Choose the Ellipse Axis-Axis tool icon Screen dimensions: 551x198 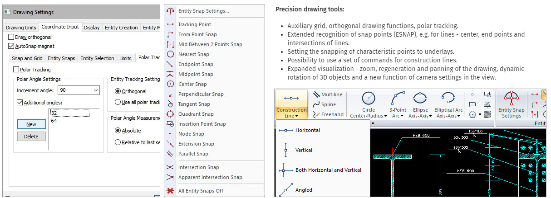[420, 99]
